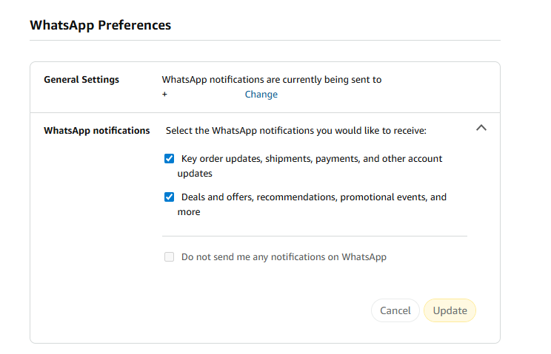Tick the Do not send notifications checkbox
Viewport: 551px width, 354px height.
pos(170,257)
